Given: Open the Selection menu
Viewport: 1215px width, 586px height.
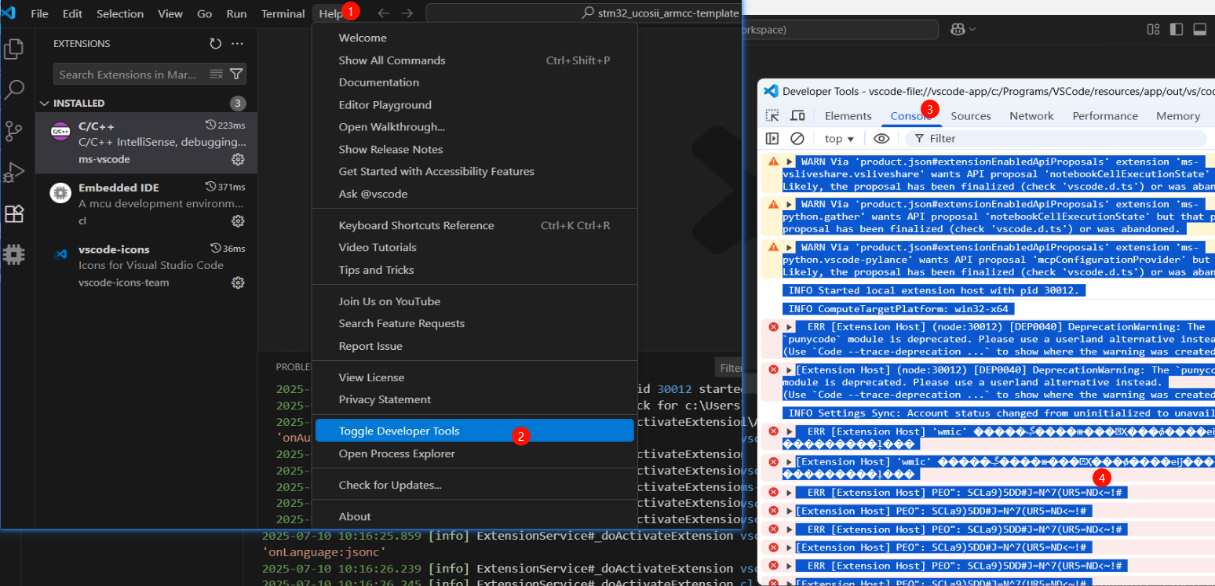Looking at the screenshot, I should [x=120, y=13].
